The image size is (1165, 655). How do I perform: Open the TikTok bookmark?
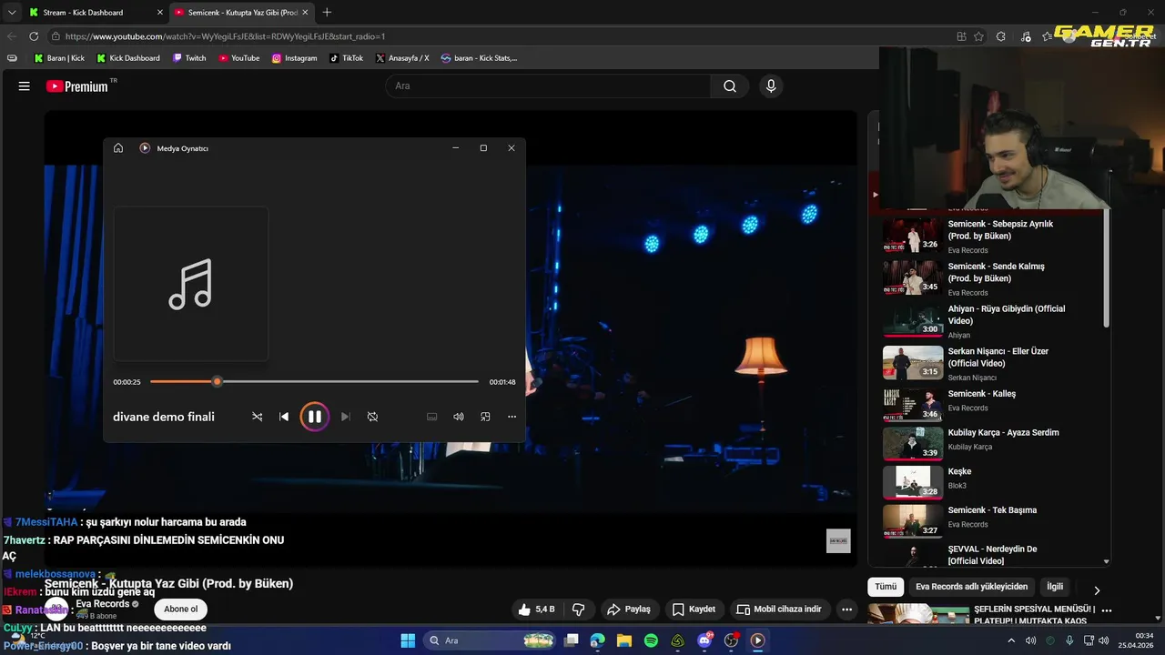pyautogui.click(x=346, y=58)
